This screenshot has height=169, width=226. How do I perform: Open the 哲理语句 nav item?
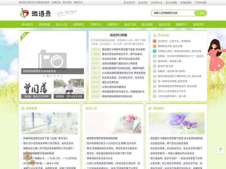[x=113, y=24]
